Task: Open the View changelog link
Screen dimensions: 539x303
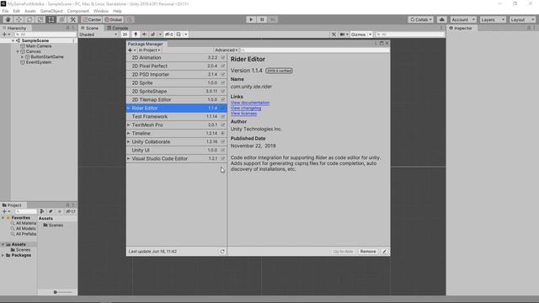Action: 246,109
